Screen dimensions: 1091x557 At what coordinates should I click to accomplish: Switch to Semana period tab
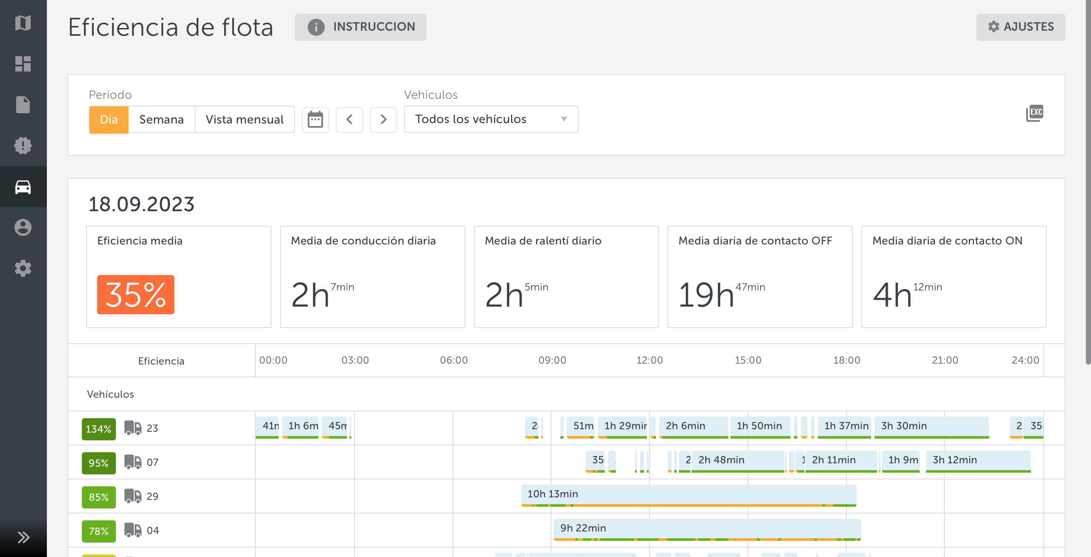162,119
